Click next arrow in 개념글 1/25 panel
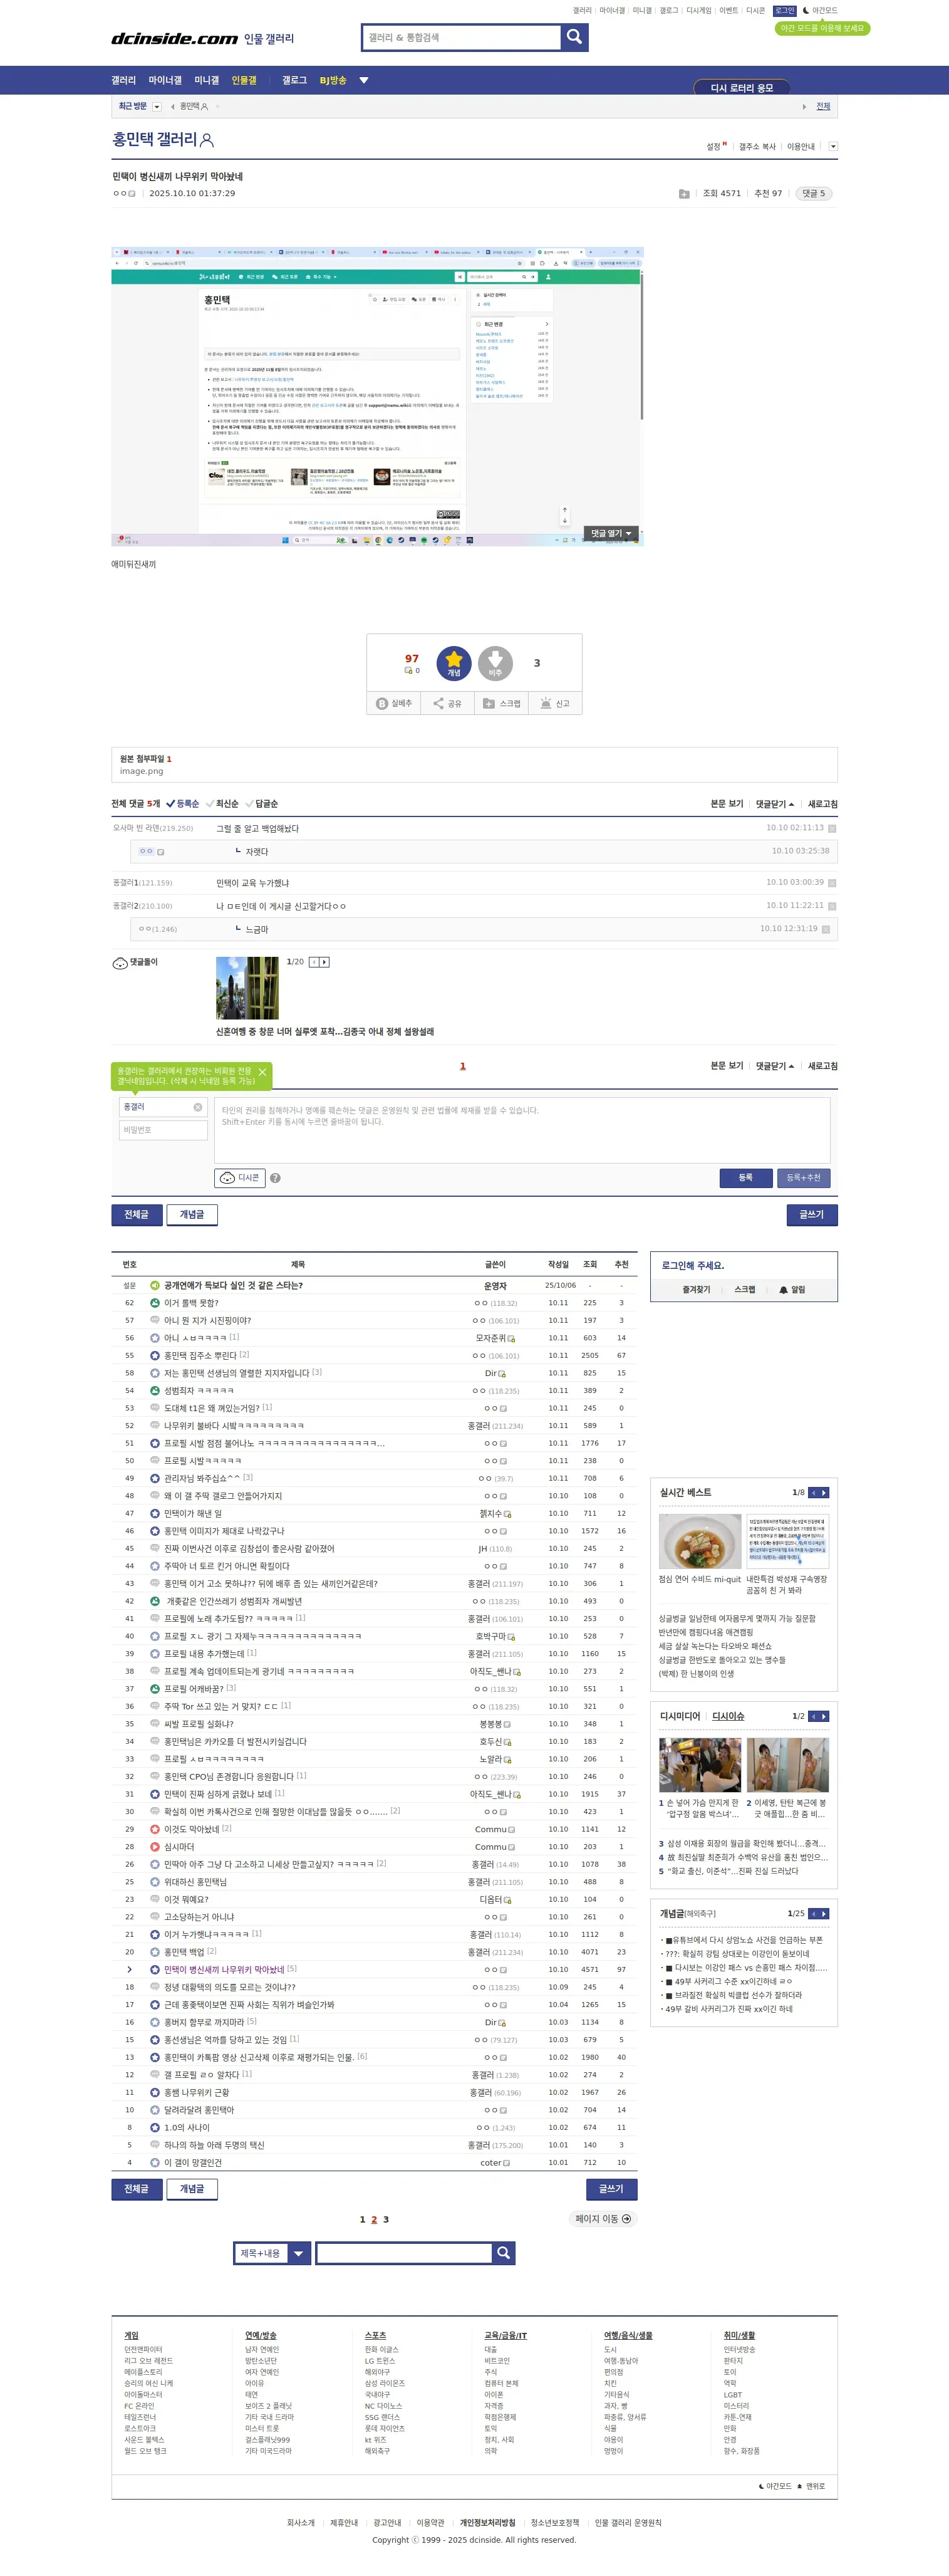 (x=824, y=1913)
